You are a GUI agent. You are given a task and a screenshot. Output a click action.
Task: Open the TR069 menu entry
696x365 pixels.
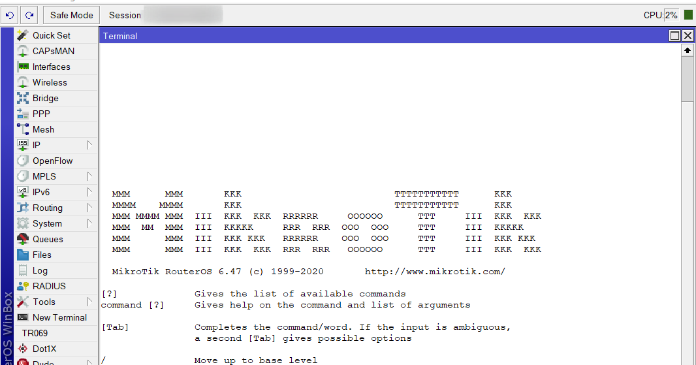(35, 334)
